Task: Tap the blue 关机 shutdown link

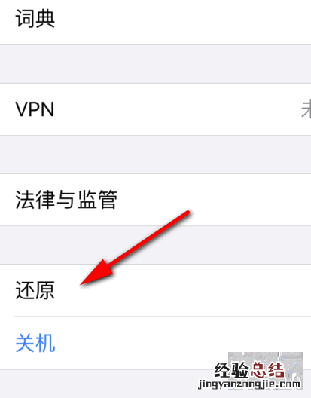Action: coord(35,343)
